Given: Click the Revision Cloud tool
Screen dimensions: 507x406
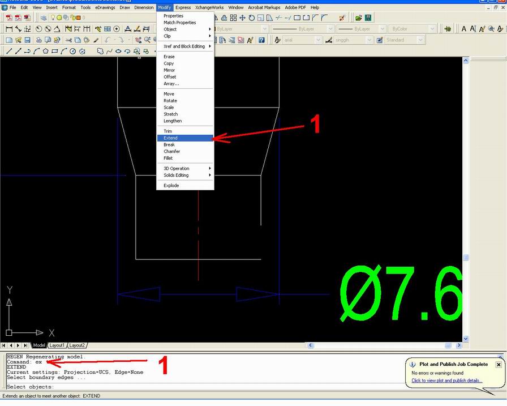Looking at the screenshot, I should (x=100, y=51).
